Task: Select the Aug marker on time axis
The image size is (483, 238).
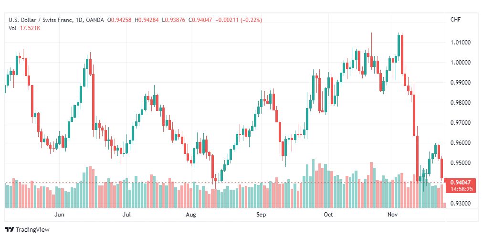Action: point(191,215)
